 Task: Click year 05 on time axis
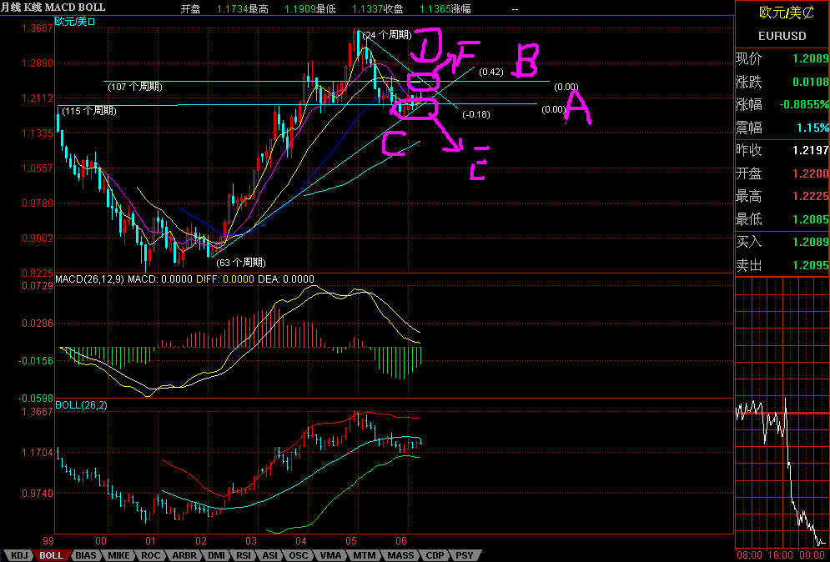(351, 541)
